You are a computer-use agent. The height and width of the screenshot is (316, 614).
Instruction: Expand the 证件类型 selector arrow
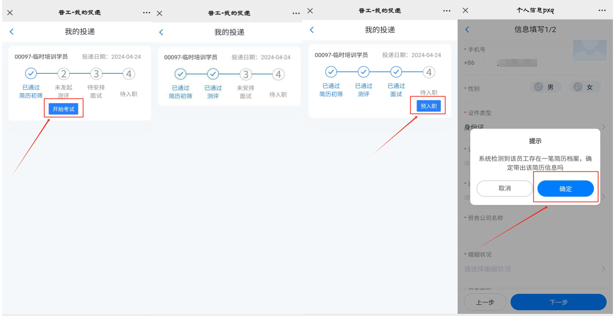point(603,127)
